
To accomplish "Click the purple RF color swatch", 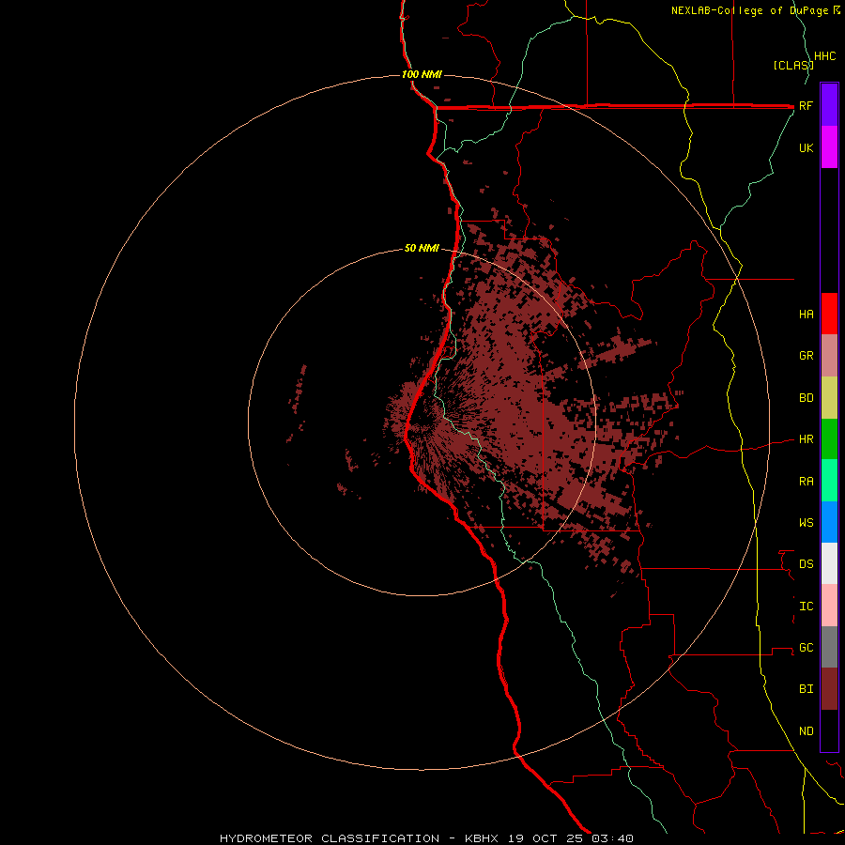I will [829, 105].
